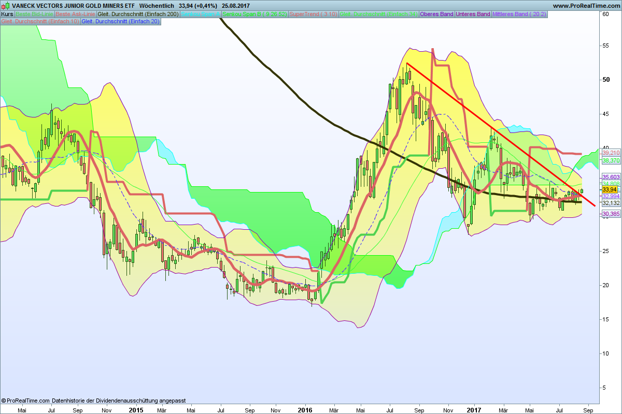Viewport: 622px width, 414px height.
Task: Click the candlestick icon beside the chart title
Action: point(6,6)
